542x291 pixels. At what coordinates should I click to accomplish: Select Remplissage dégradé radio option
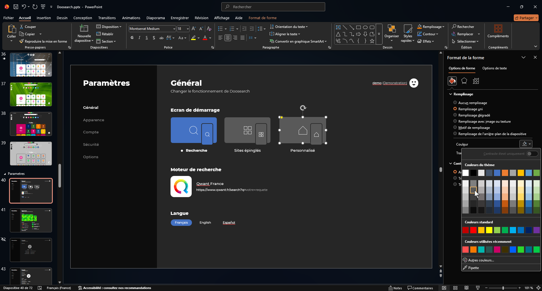tap(455, 115)
